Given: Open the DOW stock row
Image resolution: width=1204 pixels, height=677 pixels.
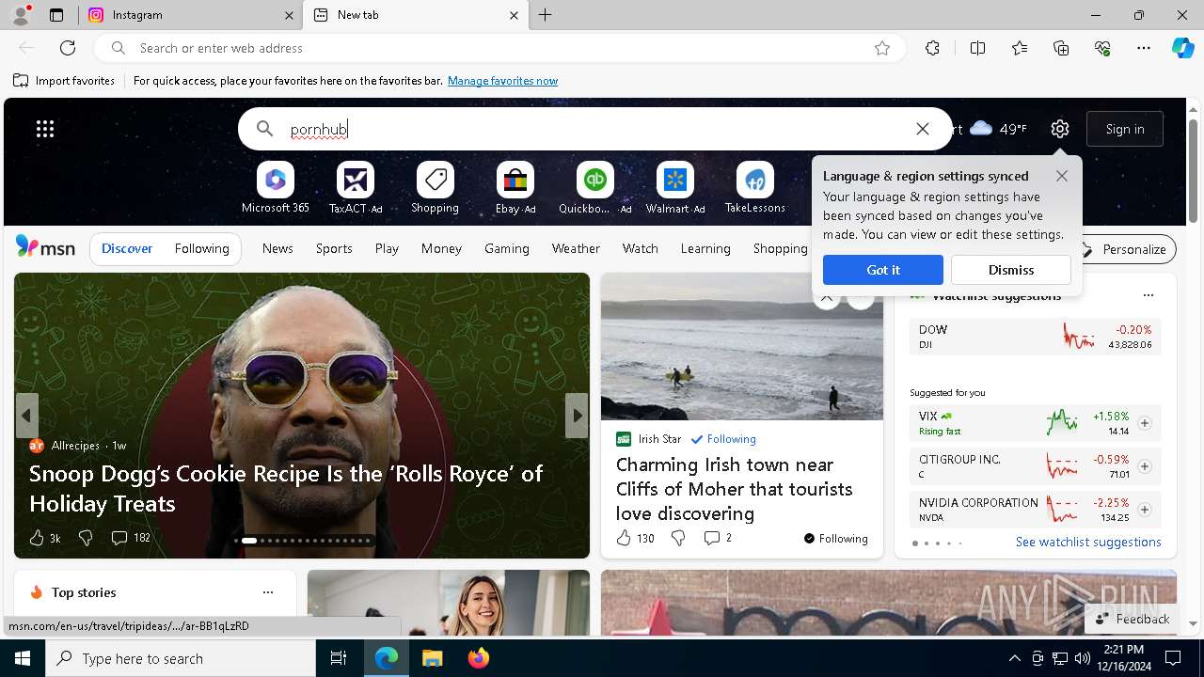Looking at the screenshot, I should point(1035,337).
